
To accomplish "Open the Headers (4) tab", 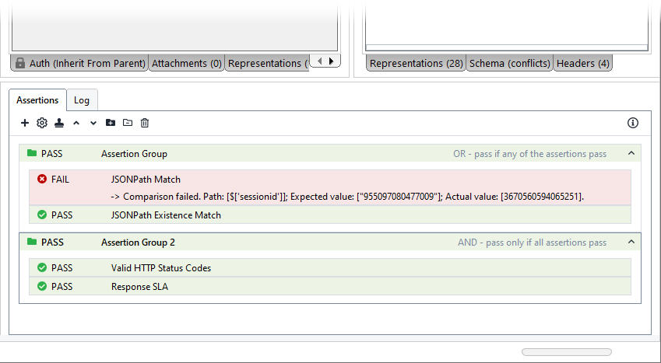I will coord(582,63).
